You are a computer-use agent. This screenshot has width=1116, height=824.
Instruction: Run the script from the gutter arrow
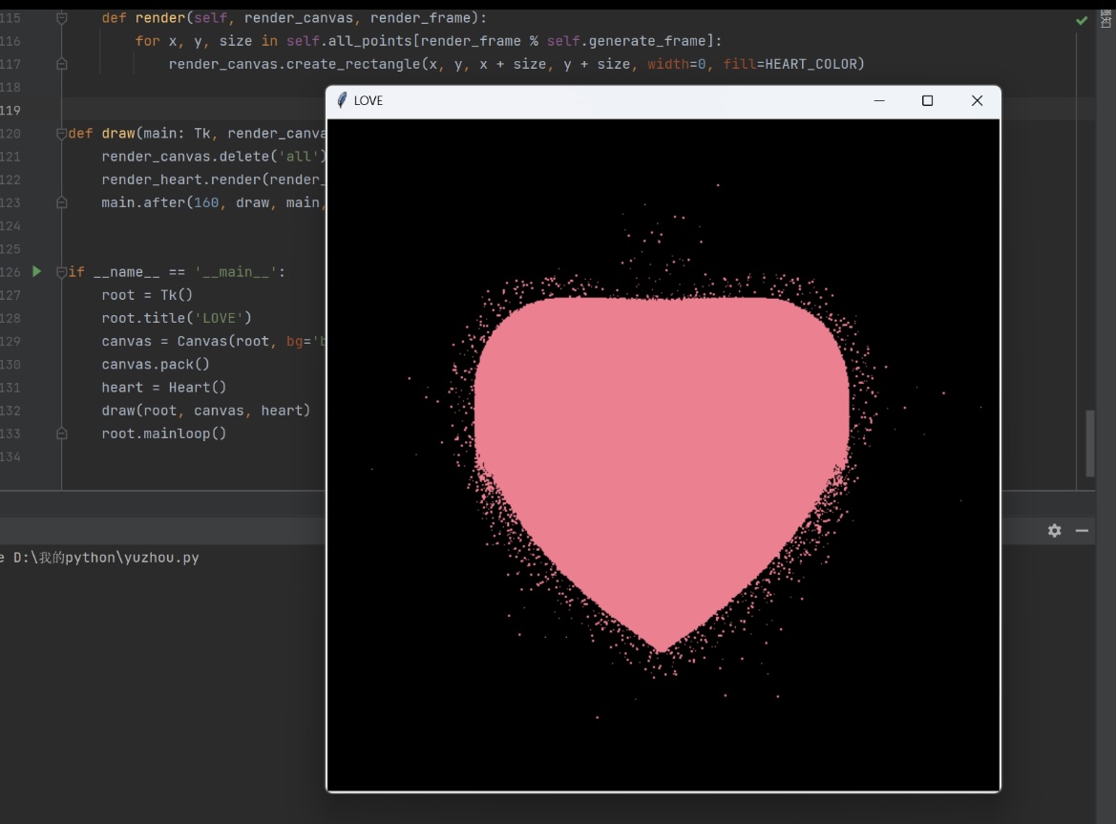pos(36,271)
